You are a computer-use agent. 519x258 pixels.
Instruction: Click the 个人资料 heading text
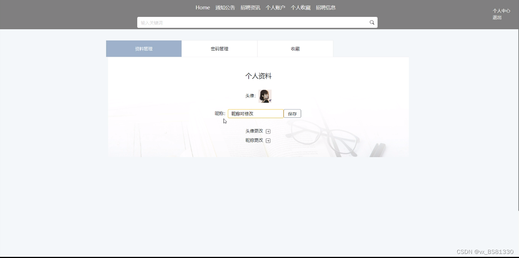click(x=258, y=76)
